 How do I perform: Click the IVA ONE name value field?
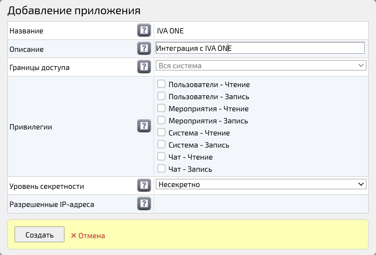click(x=261, y=31)
